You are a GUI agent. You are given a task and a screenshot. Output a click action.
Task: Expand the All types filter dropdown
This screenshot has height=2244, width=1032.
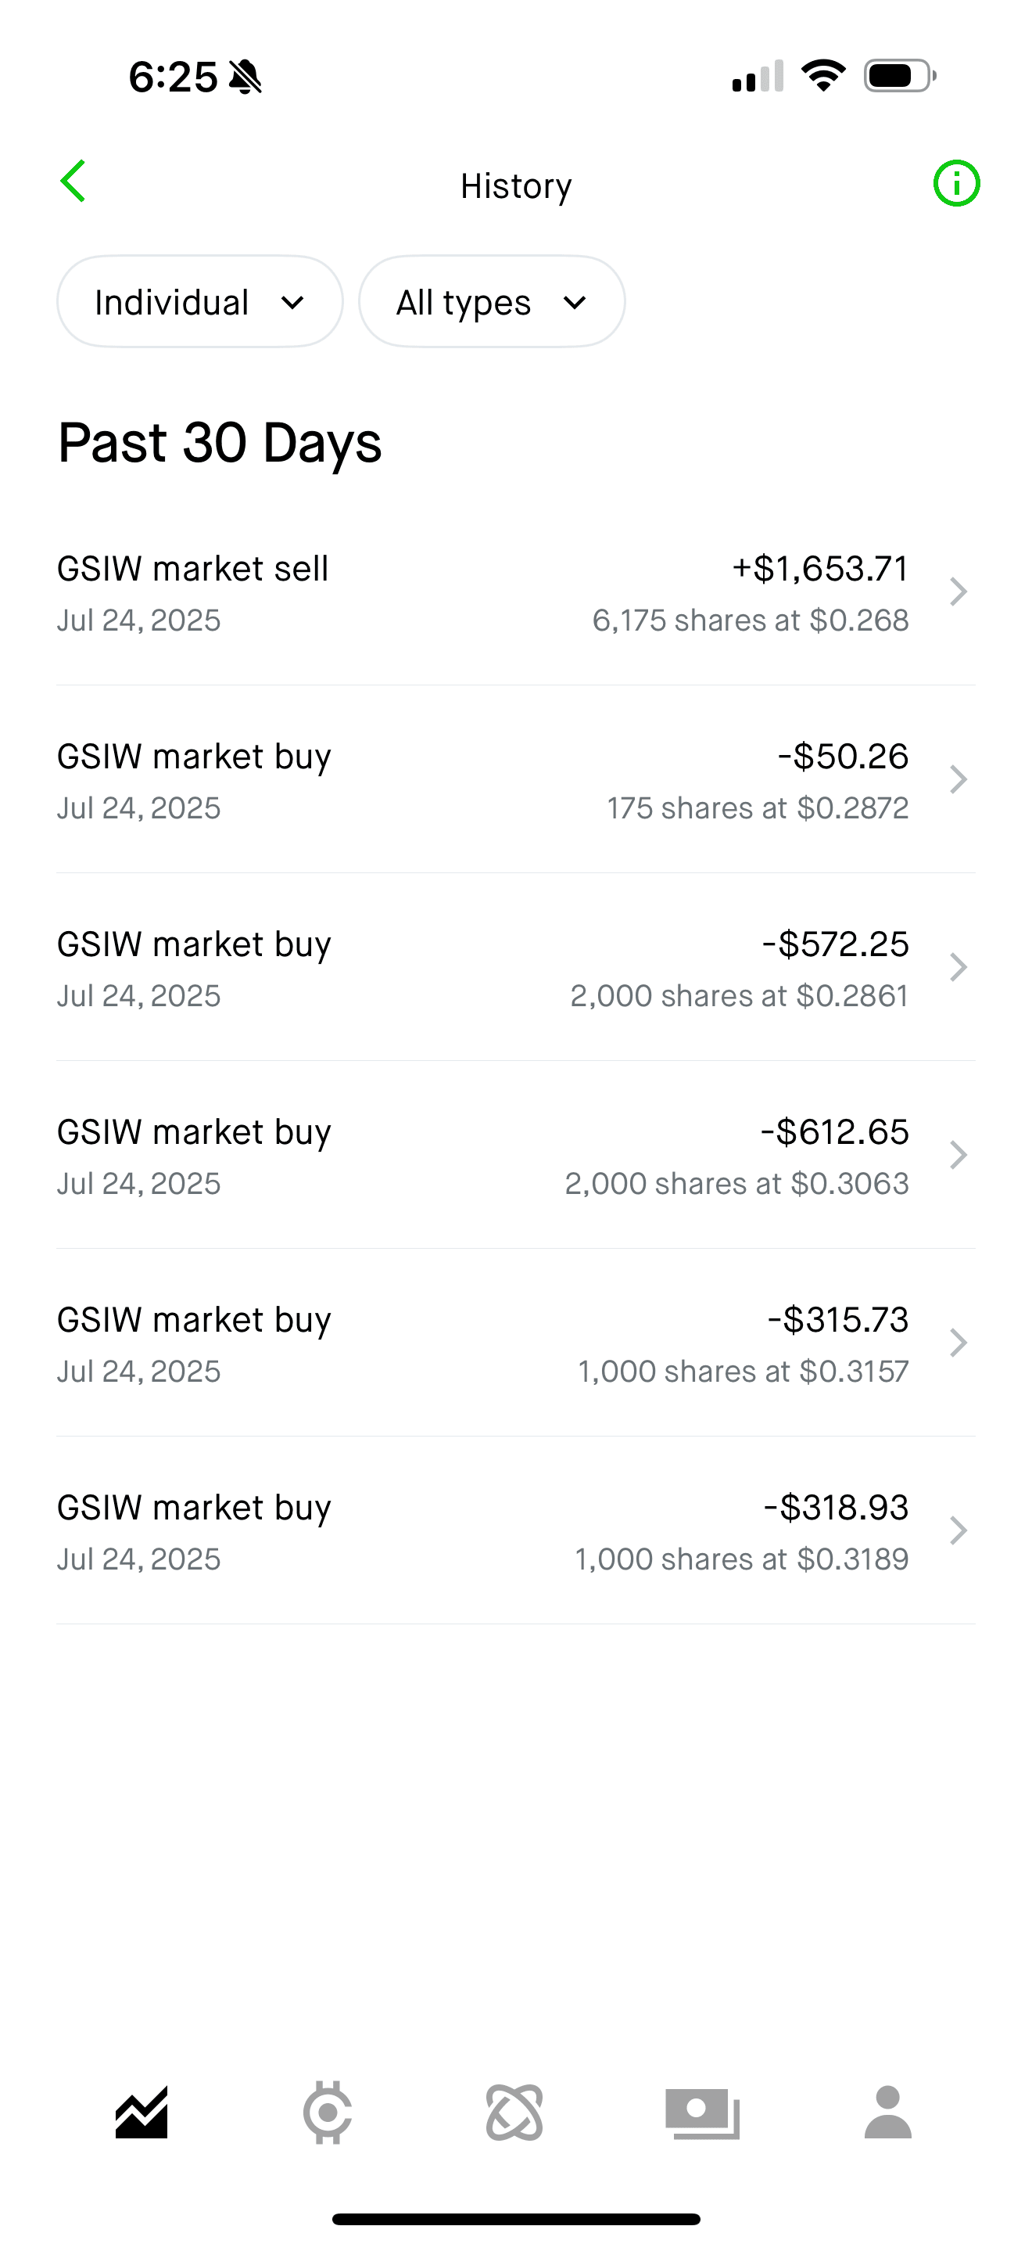point(492,302)
